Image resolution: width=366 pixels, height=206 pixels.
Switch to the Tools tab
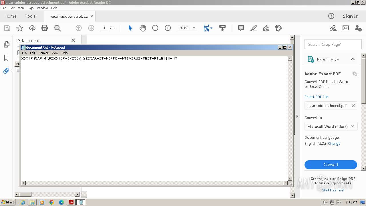point(30,16)
